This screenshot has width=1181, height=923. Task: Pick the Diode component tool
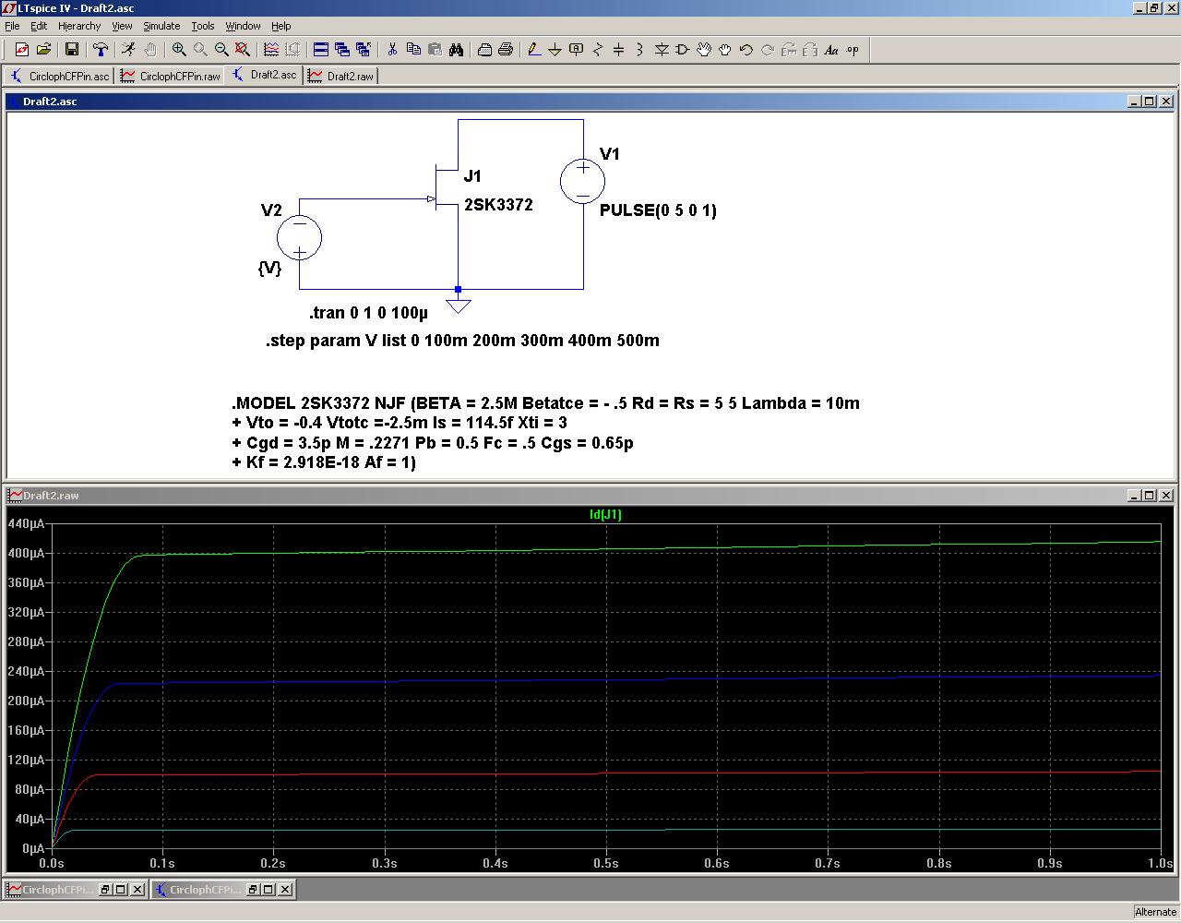[x=661, y=50]
